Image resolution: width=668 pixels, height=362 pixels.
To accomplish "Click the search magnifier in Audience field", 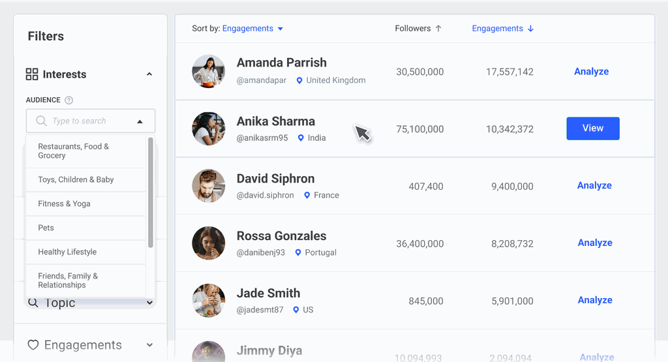I will click(x=41, y=121).
